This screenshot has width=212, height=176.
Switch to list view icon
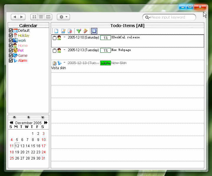click(41, 17)
